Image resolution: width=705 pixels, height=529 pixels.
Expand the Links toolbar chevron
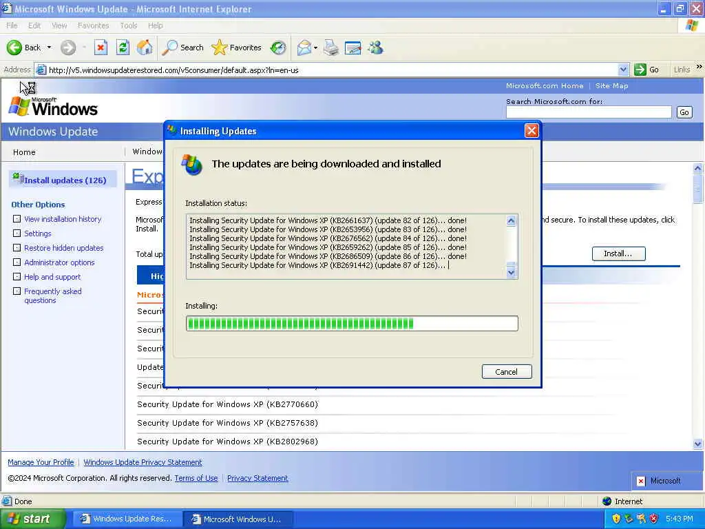click(699, 67)
